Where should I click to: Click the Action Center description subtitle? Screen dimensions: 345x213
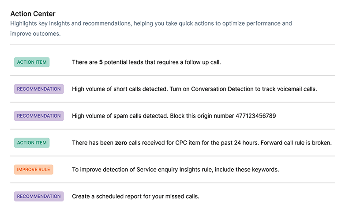coord(151,28)
